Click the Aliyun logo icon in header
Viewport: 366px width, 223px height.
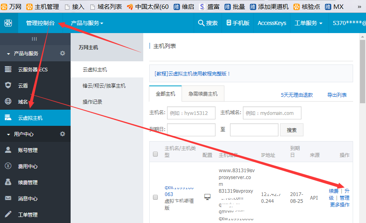8,23
